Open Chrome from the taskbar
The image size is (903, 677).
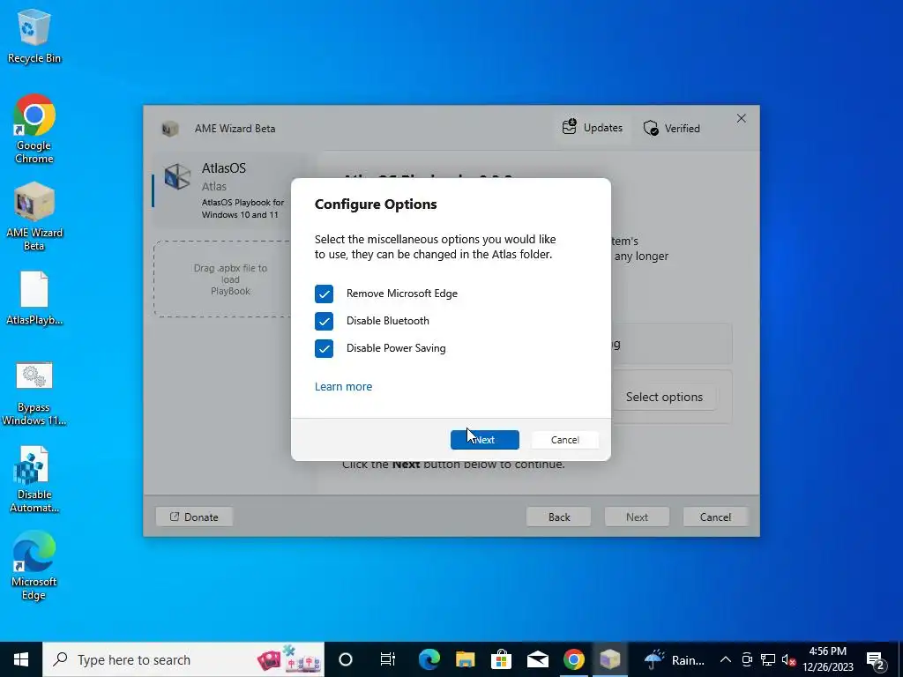point(573,659)
